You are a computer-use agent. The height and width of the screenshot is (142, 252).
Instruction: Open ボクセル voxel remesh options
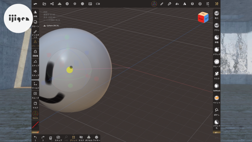pos(89,138)
